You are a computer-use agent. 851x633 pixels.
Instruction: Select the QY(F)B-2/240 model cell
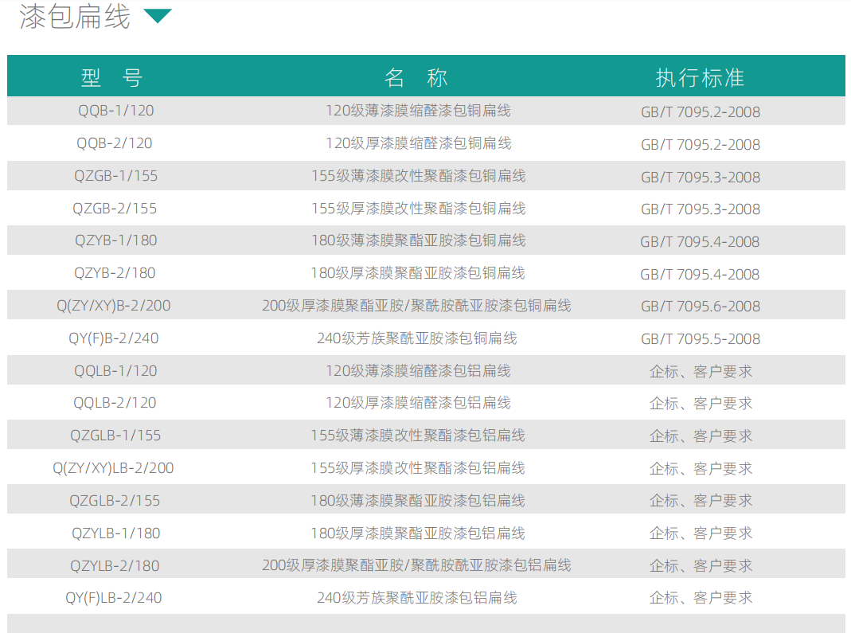click(113, 338)
